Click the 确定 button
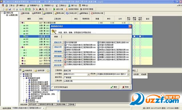Image resolution: width=182 pixels, height=110 pixels. point(114,87)
